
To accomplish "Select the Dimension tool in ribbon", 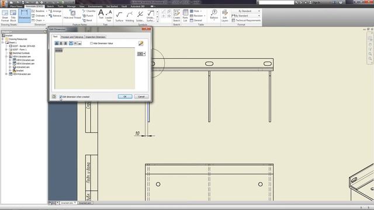I will pos(25,16).
